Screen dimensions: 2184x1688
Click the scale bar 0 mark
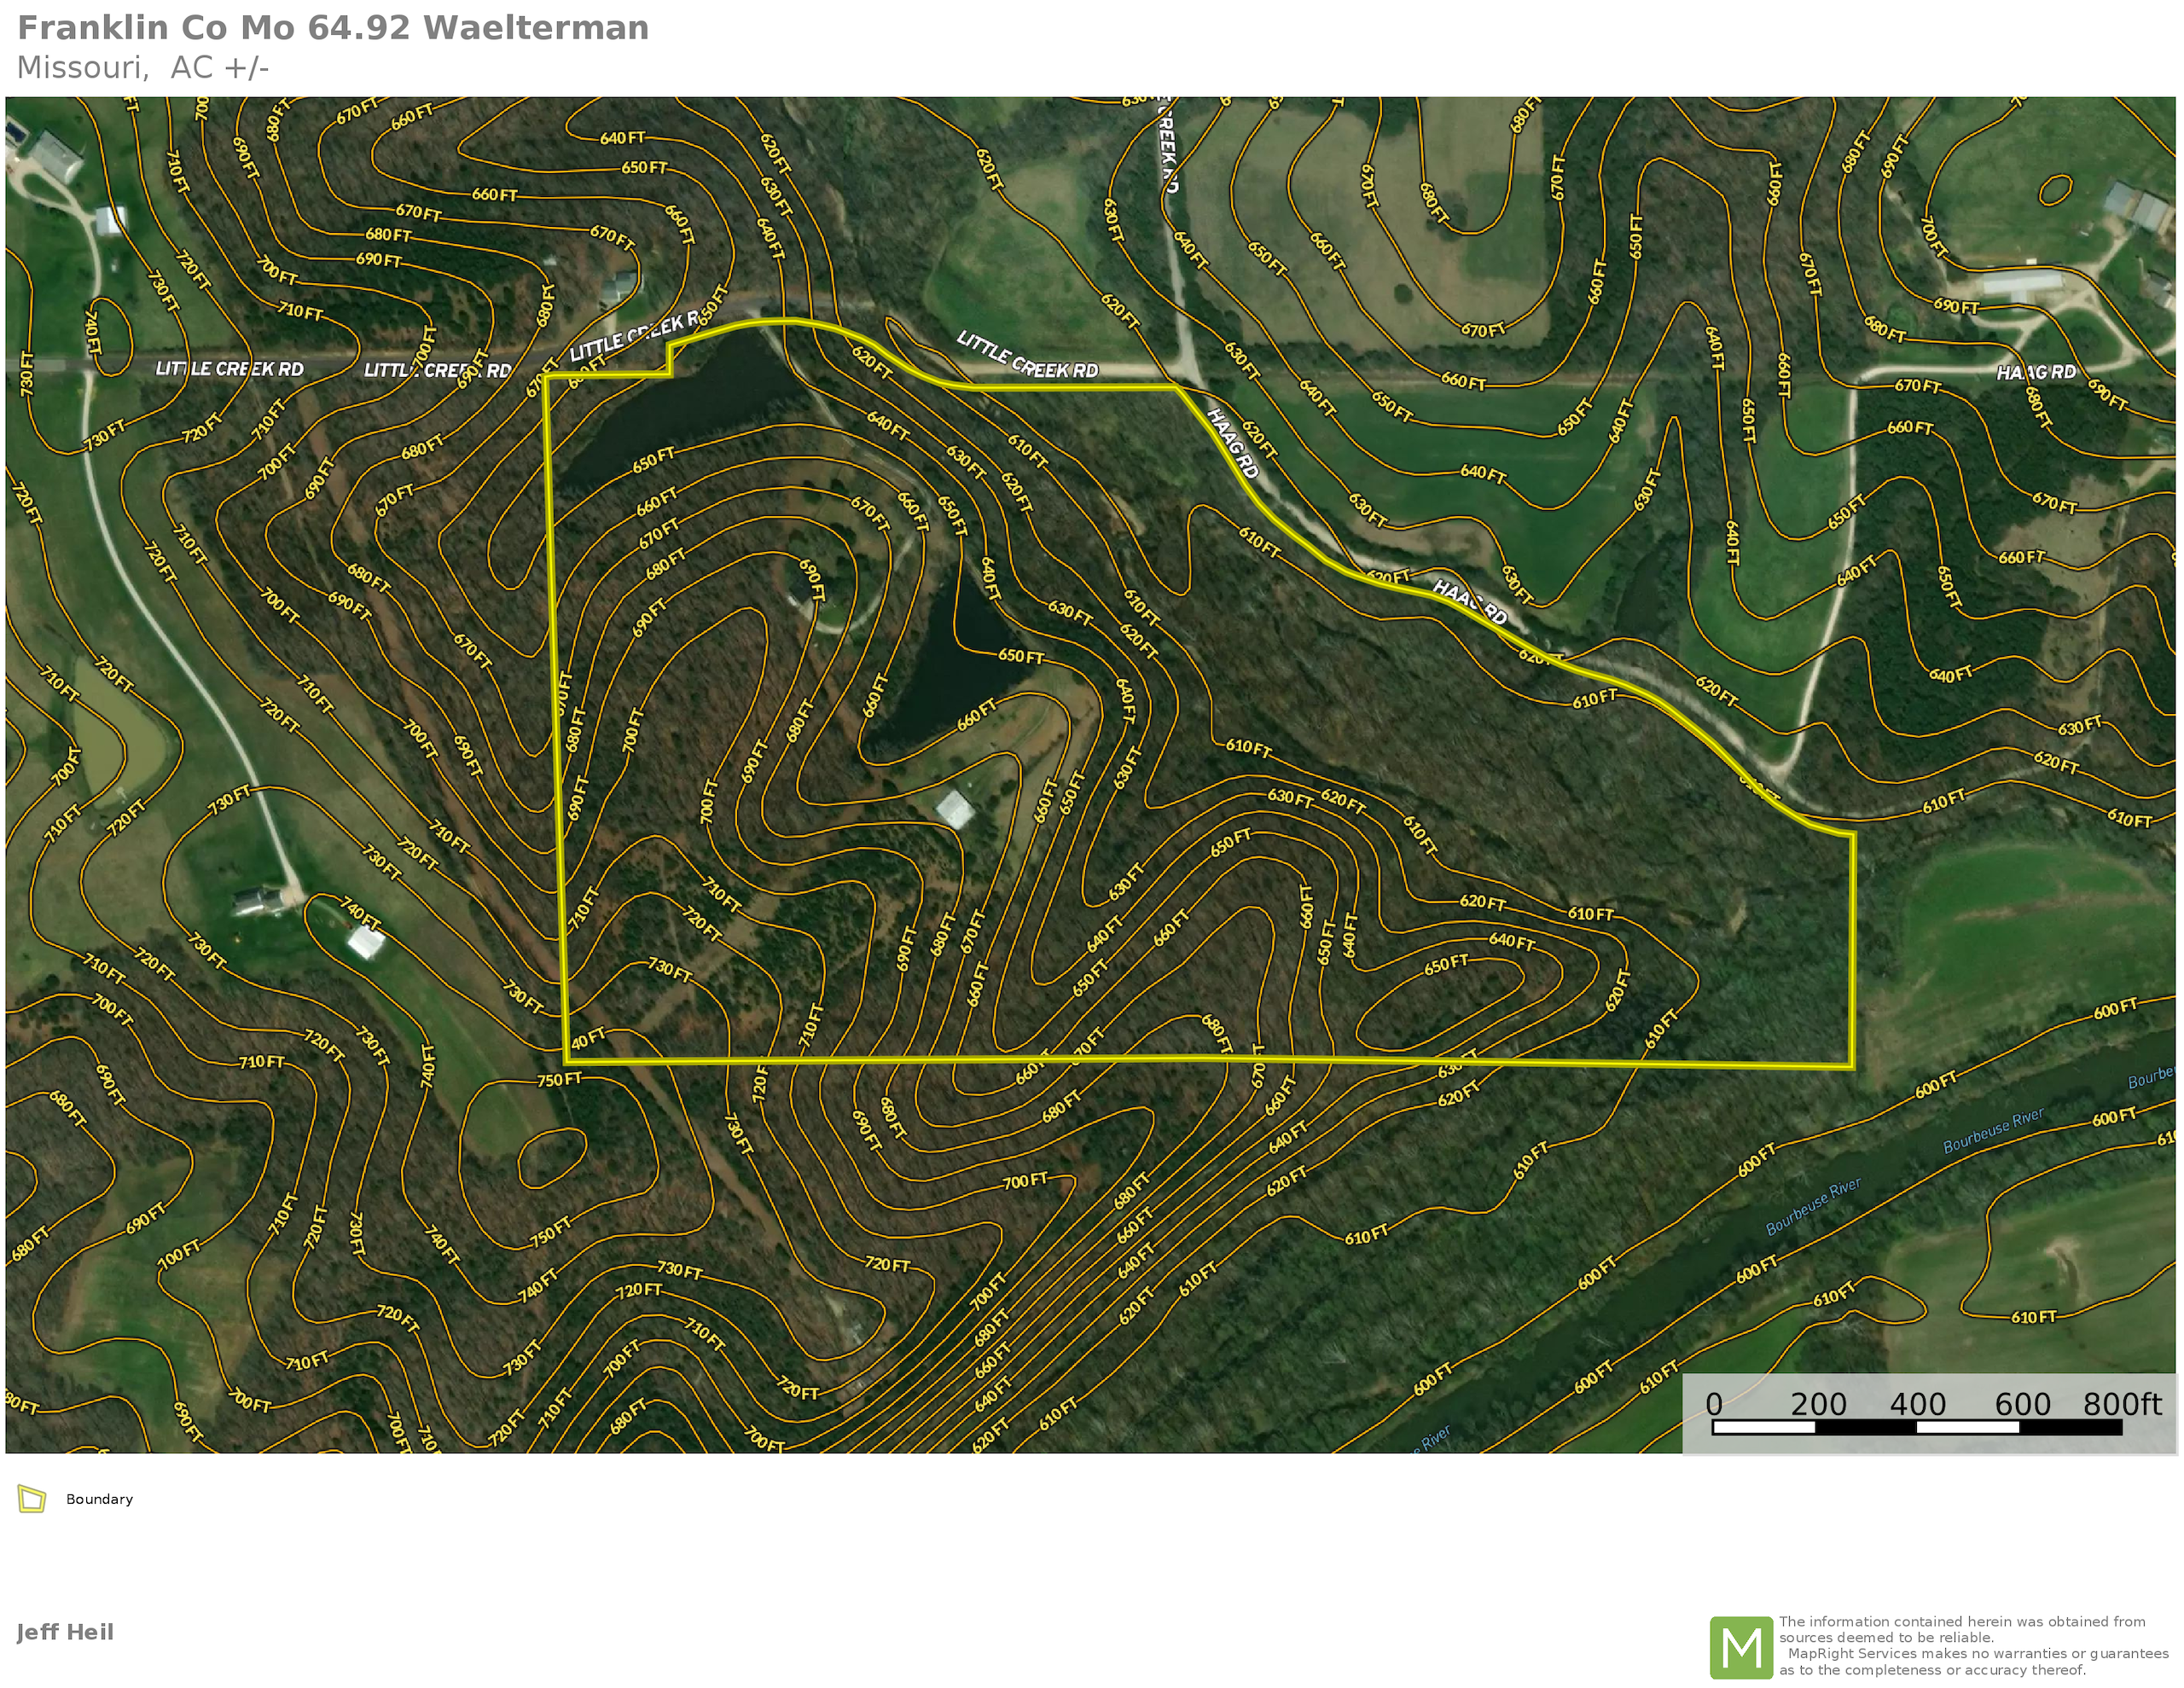coord(1714,1404)
